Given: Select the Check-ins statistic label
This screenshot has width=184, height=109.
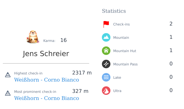Looking at the screenshot, I should (x=121, y=24).
